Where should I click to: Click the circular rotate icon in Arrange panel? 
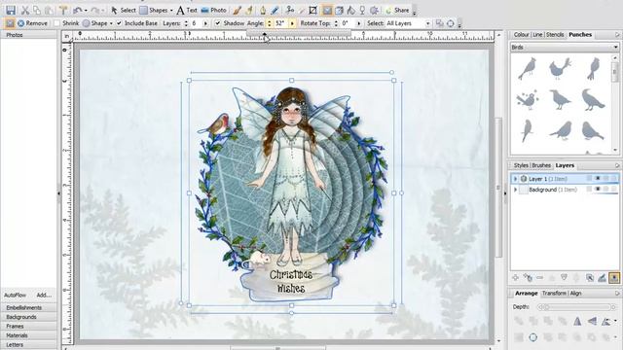point(532,337)
